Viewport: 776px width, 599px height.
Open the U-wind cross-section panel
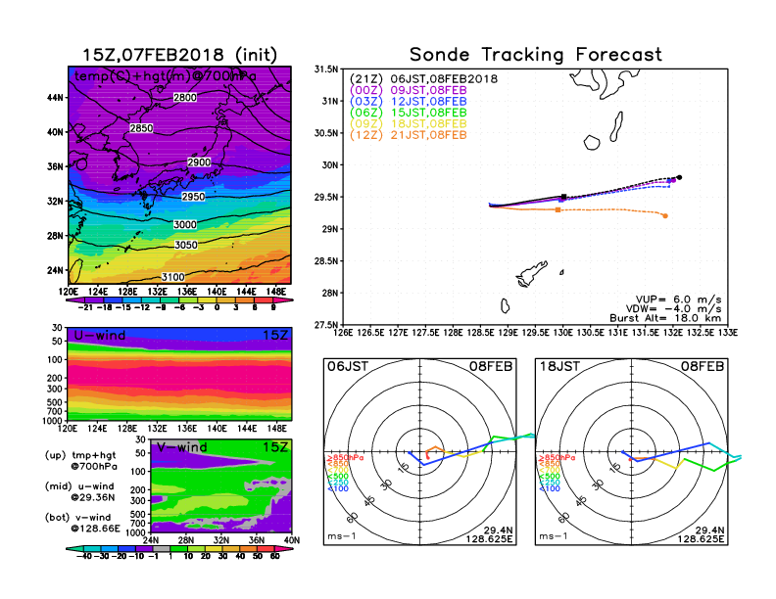coord(179,374)
